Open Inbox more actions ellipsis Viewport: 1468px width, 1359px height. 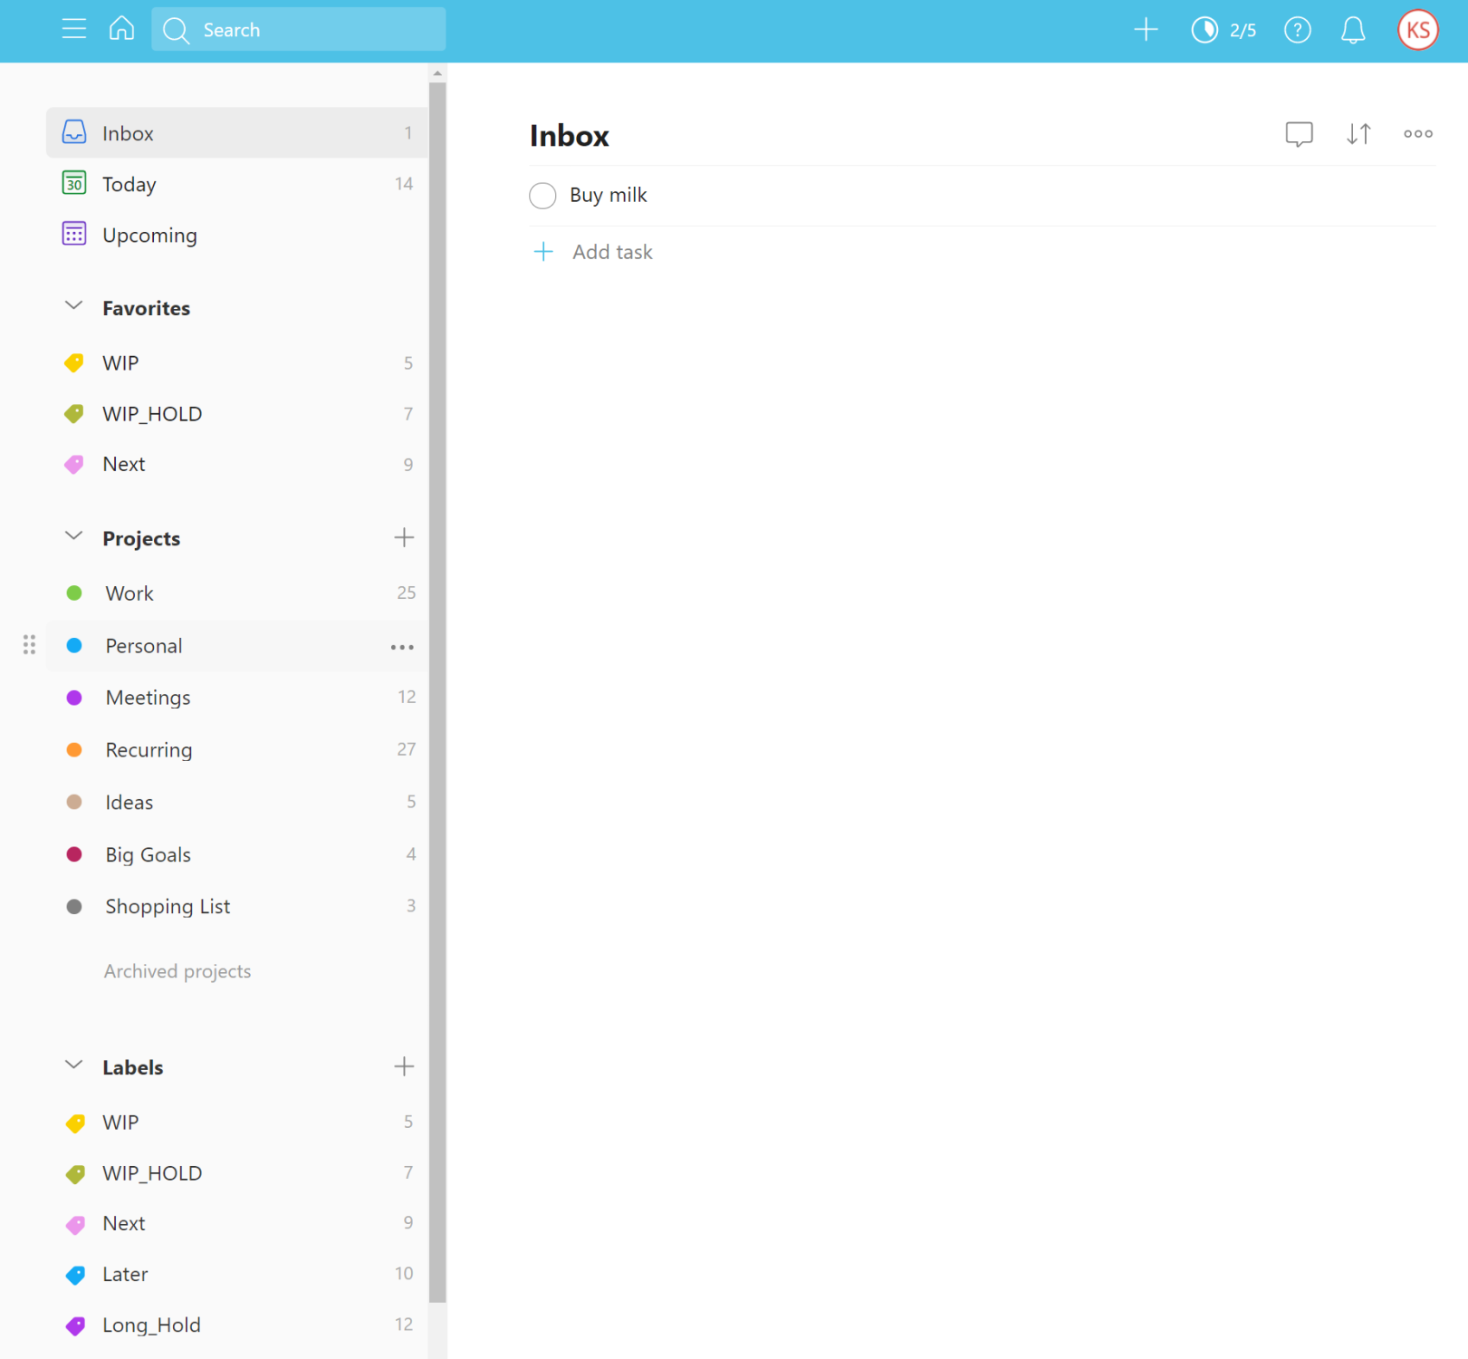tap(1418, 134)
